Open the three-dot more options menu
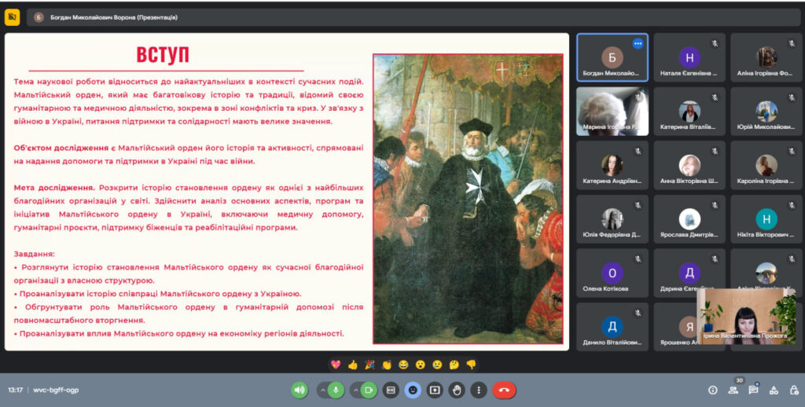The width and height of the screenshot is (805, 407). [478, 390]
